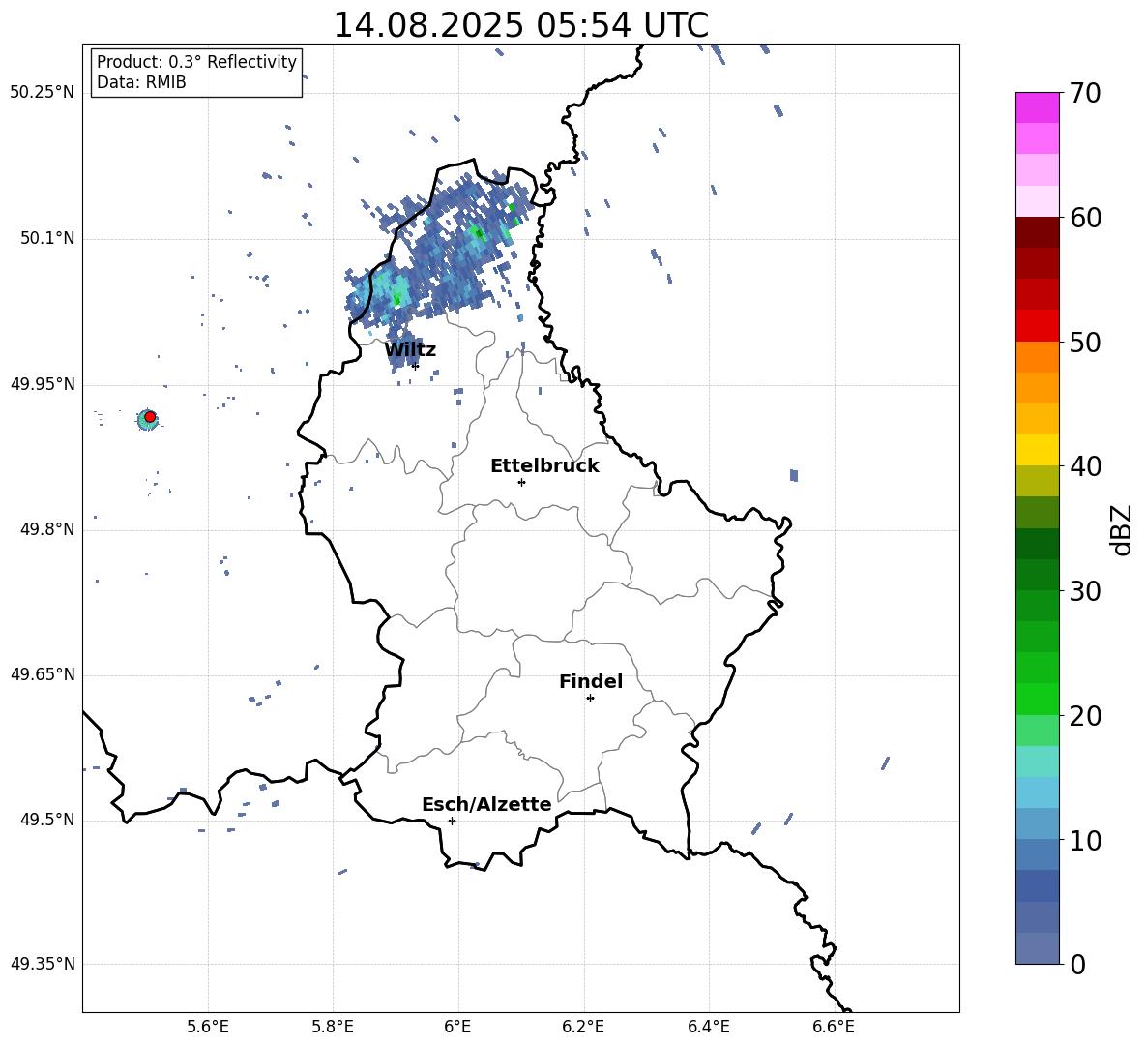Click the 50 tick on the colorbar
The width and height of the screenshot is (1145, 1046).
coord(1085,342)
